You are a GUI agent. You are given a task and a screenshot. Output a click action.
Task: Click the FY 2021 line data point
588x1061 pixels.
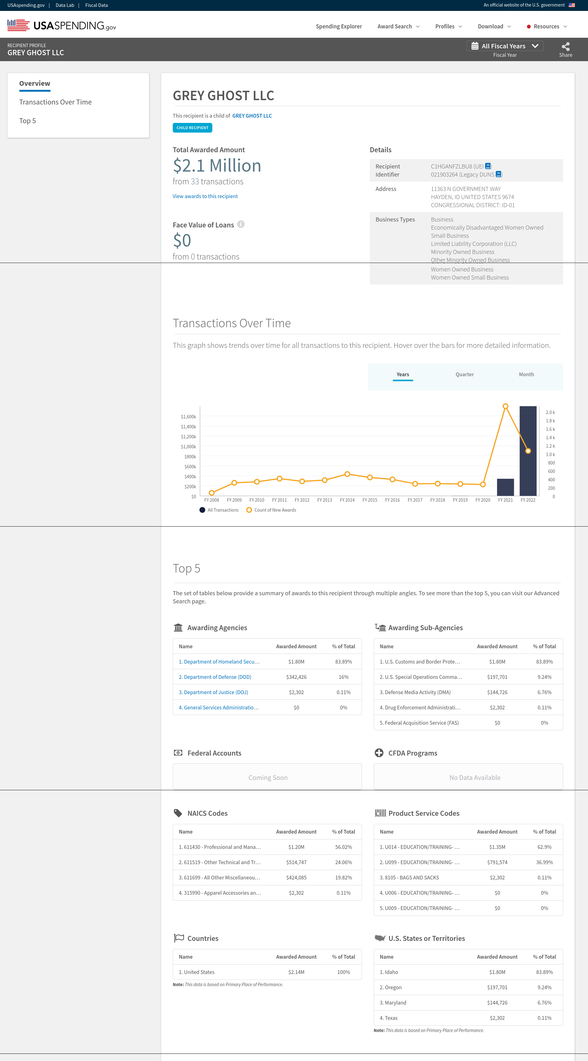click(505, 406)
